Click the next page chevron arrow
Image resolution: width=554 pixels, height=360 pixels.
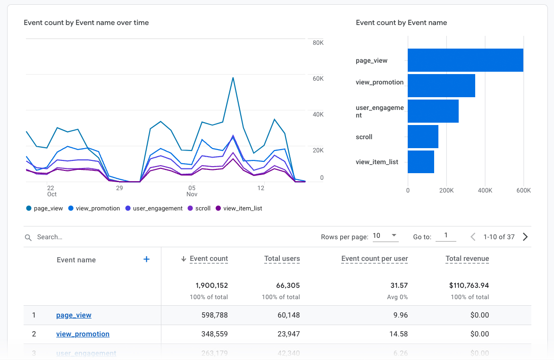[x=525, y=236]
